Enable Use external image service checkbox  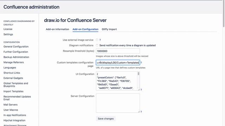(97, 40)
